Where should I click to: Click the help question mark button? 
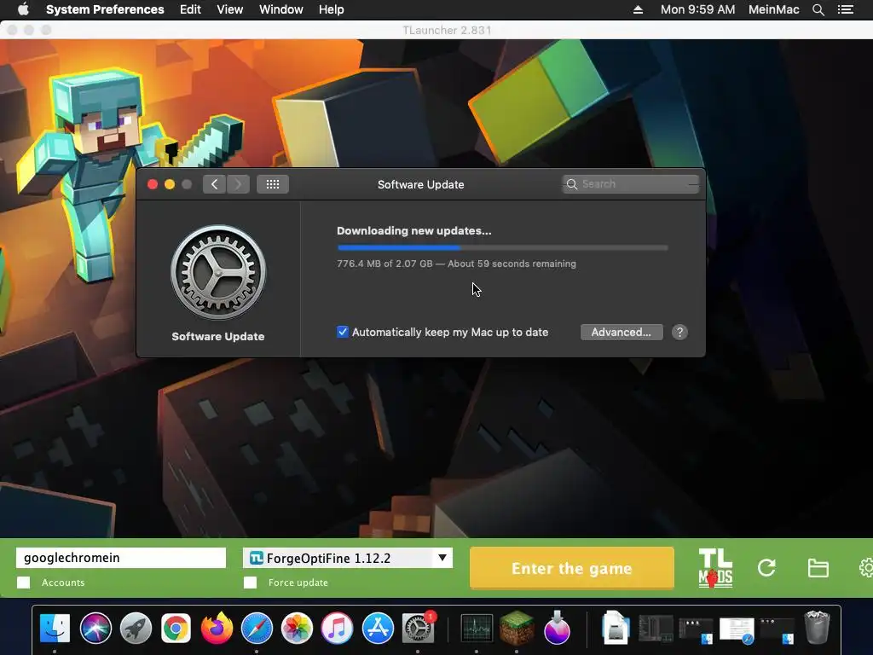click(679, 333)
